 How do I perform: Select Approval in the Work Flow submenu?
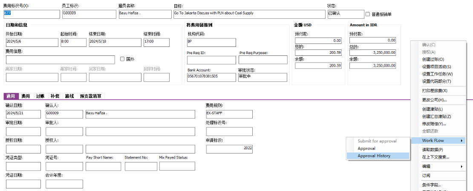point(366,148)
